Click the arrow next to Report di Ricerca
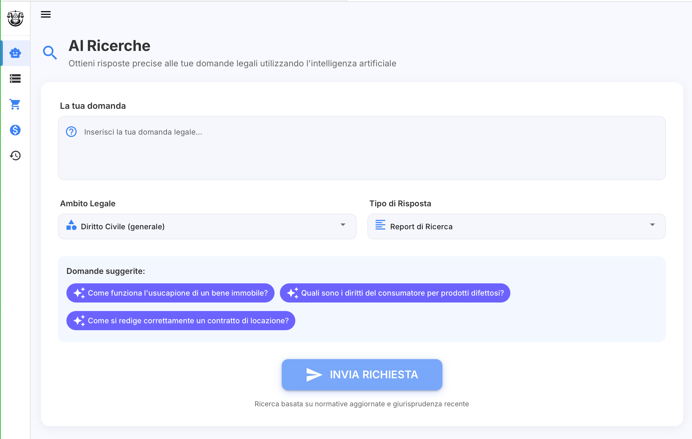This screenshot has width=692, height=439. (652, 225)
